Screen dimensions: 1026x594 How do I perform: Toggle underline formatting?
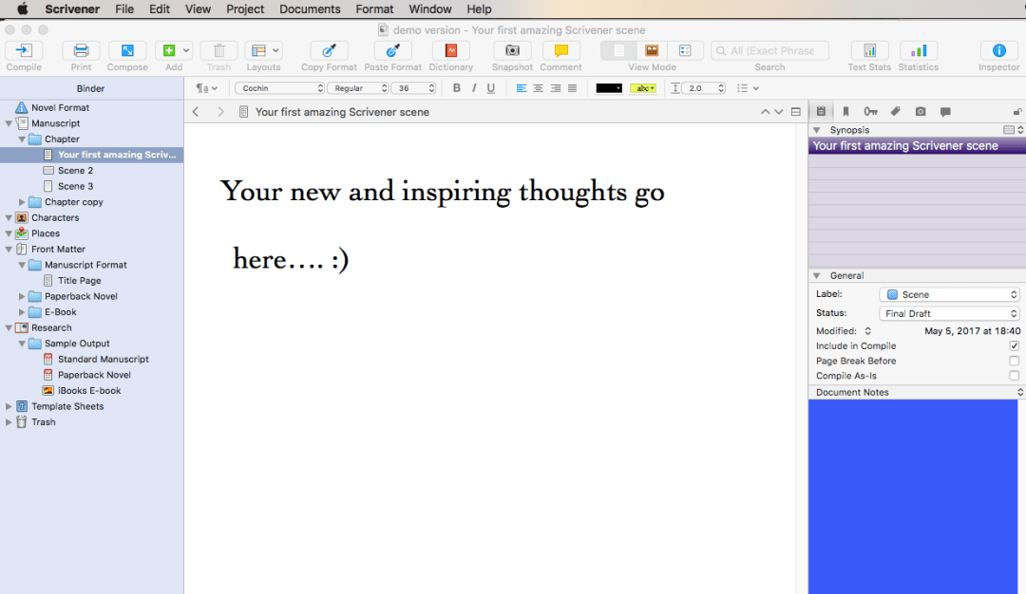pyautogui.click(x=491, y=88)
